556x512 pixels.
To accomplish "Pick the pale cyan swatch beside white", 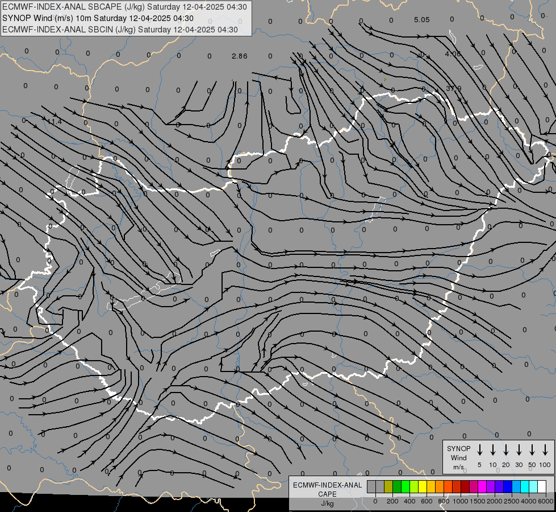I will pos(533,486).
